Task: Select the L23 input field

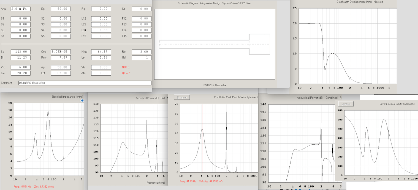Action: [101, 24]
